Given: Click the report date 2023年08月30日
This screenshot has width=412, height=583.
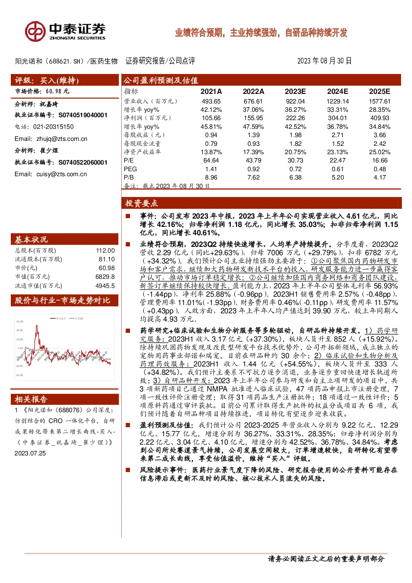Looking at the screenshot, I should point(324,61).
